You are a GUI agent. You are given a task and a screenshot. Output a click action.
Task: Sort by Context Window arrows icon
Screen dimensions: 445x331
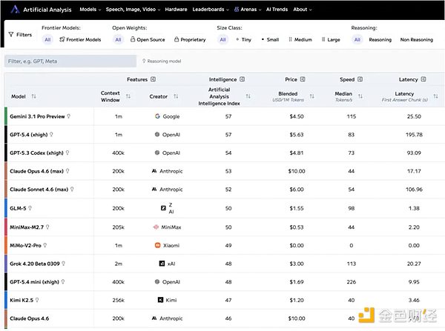coord(128,96)
